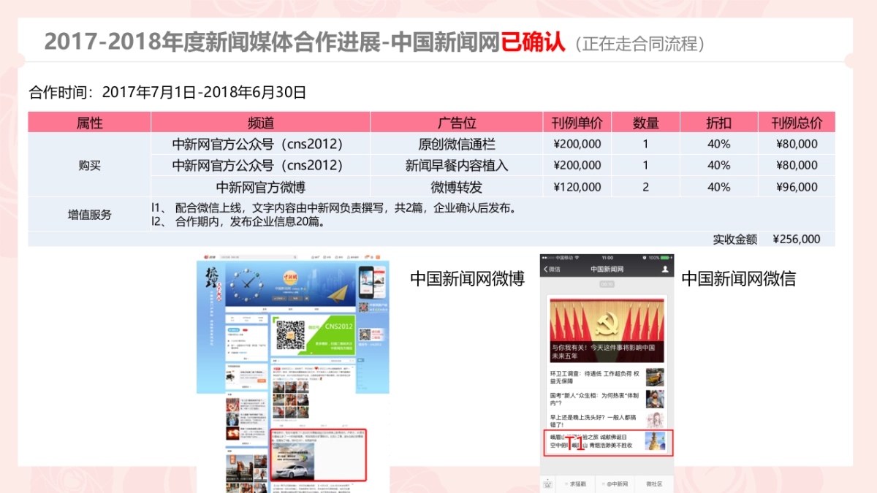Image resolution: width=877 pixels, height=493 pixels.
Task: Toggle the Wi-Fi indicator in WeChat status bar
Action: point(577,257)
